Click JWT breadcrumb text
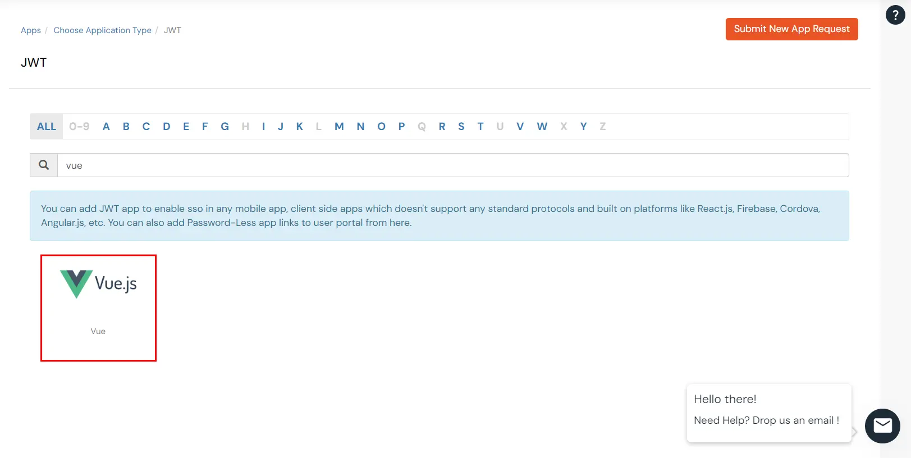This screenshot has height=458, width=911. click(172, 30)
